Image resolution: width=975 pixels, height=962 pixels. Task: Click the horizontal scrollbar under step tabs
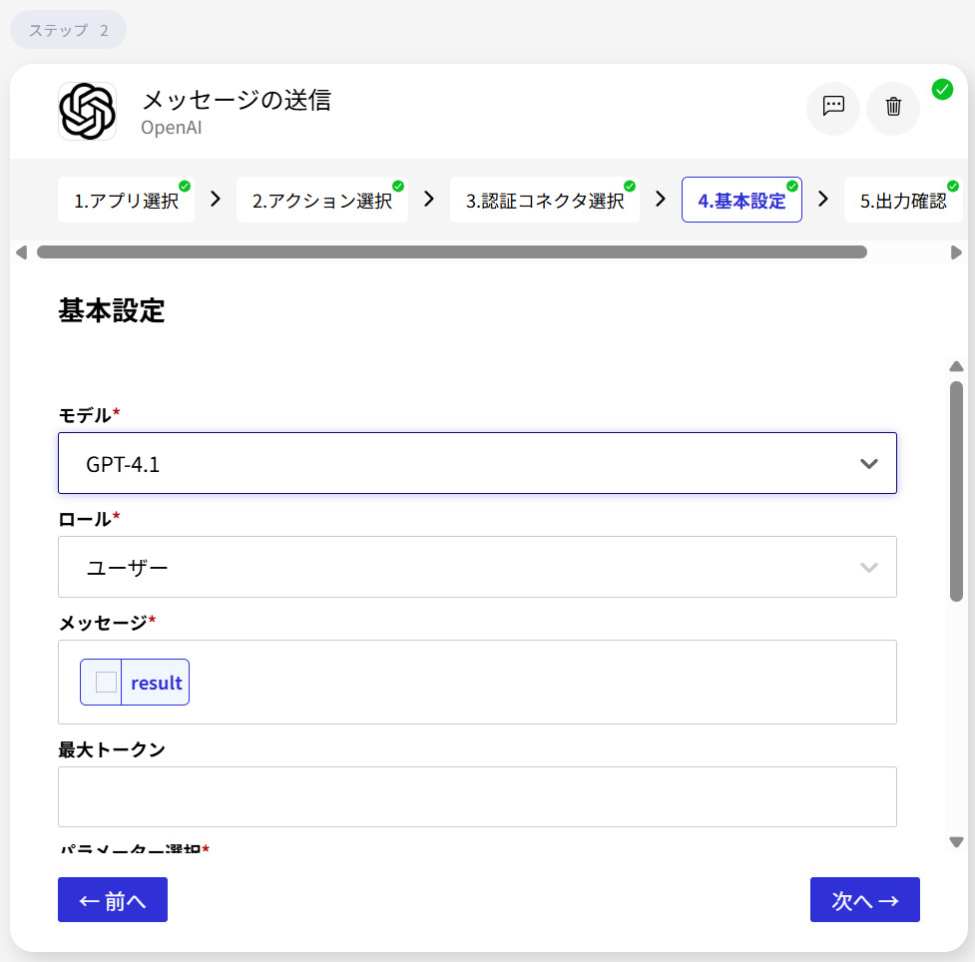(451, 252)
